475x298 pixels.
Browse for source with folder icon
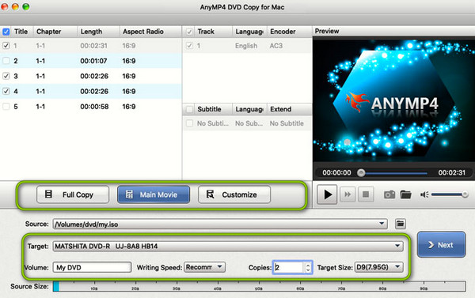pyautogui.click(x=400, y=224)
